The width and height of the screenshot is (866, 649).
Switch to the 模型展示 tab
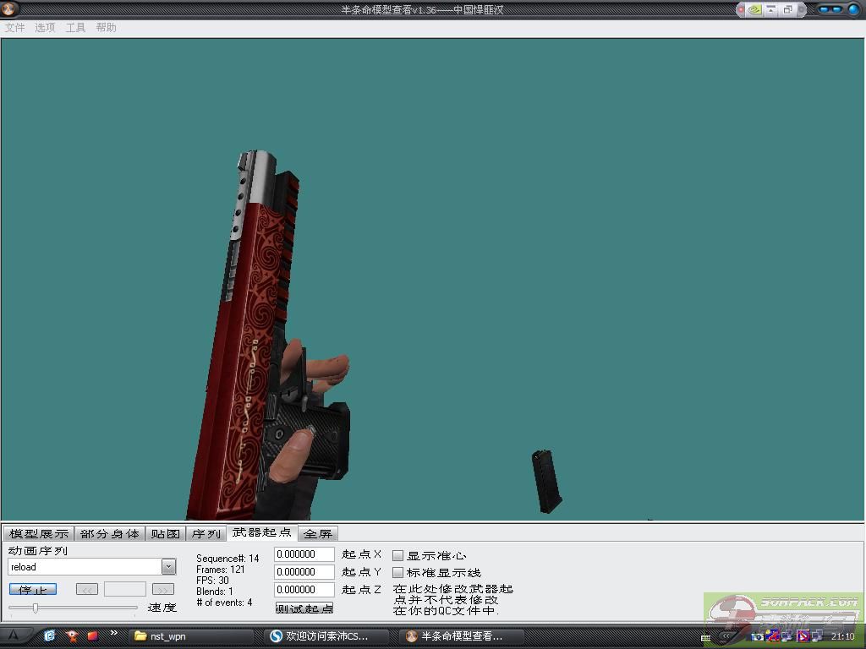coord(39,533)
